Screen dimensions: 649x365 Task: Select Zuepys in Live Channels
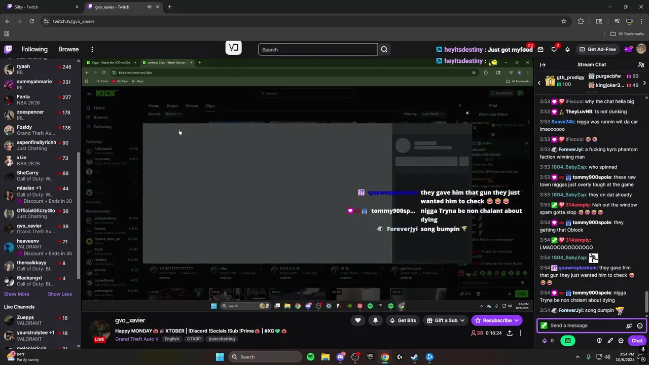tap(39, 321)
